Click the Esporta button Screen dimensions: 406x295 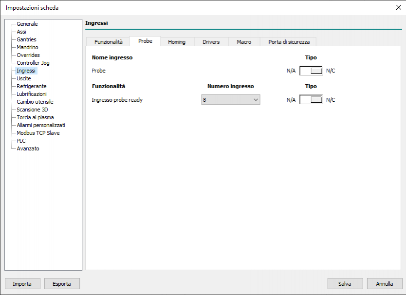pos(62,284)
